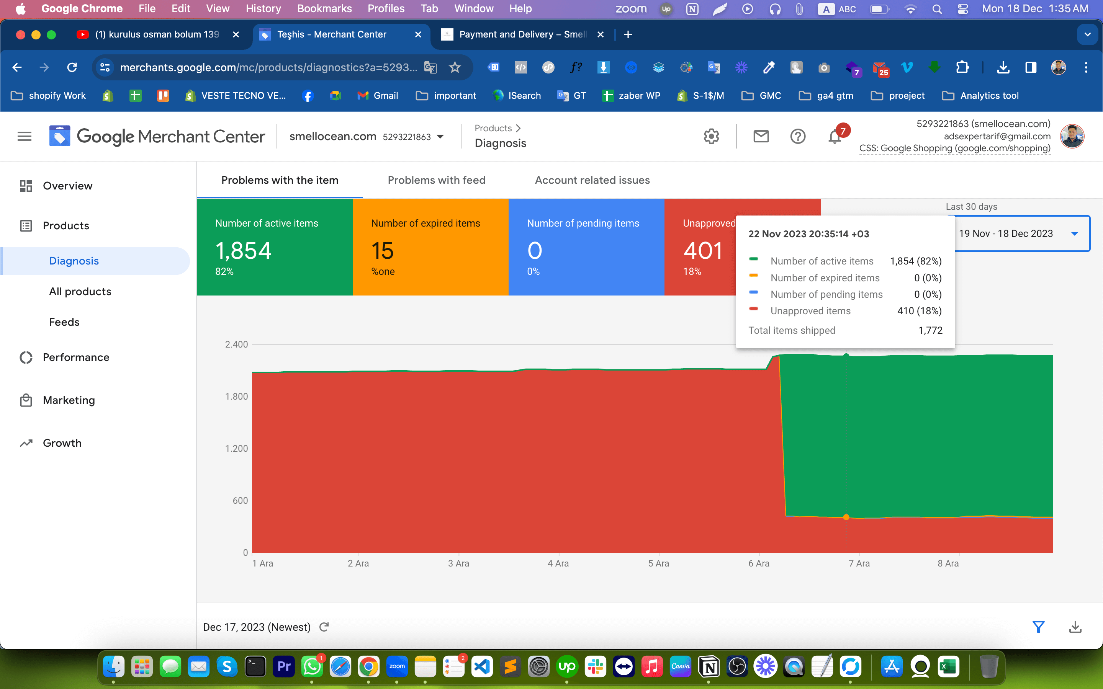Click the Growth sidebar icon
Screen dimensions: 1103x689
[25, 442]
